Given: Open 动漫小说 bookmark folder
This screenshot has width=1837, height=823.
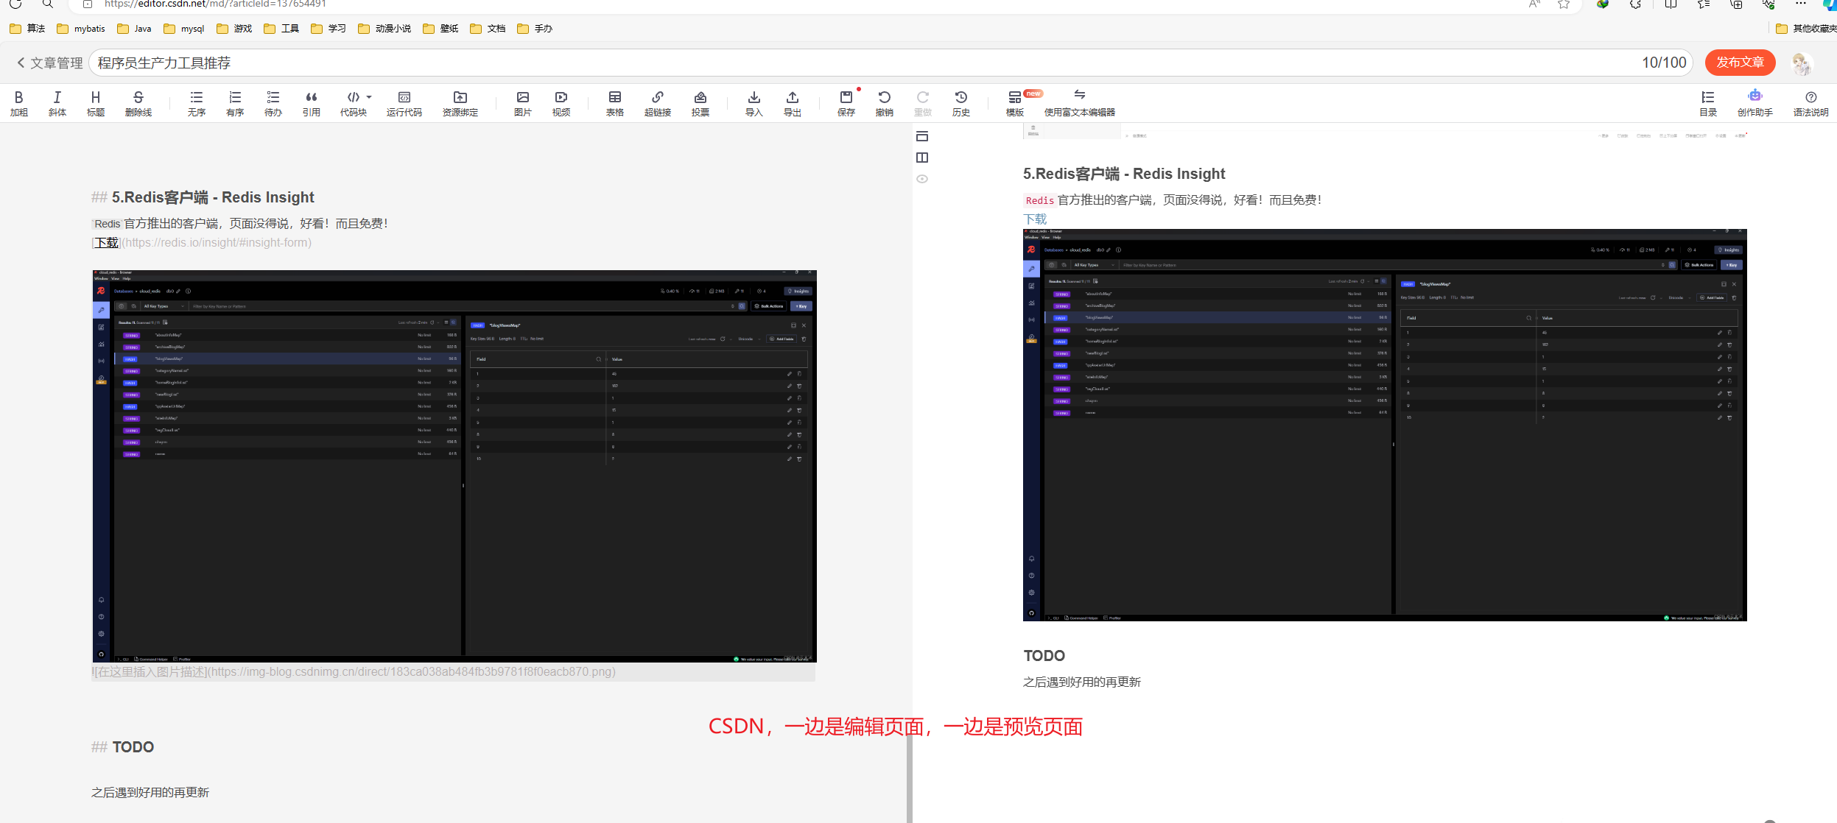Looking at the screenshot, I should click(x=384, y=29).
